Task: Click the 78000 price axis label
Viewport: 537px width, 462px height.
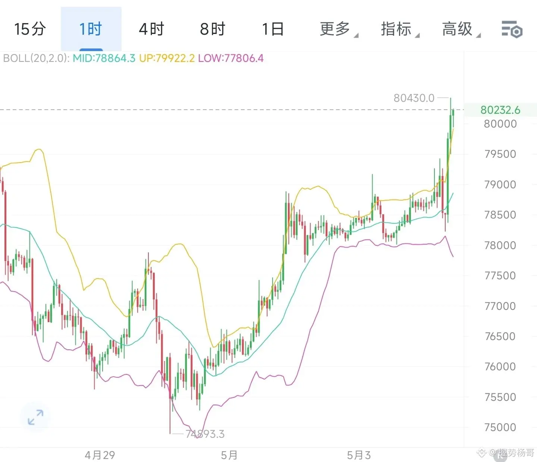Action: coord(500,245)
